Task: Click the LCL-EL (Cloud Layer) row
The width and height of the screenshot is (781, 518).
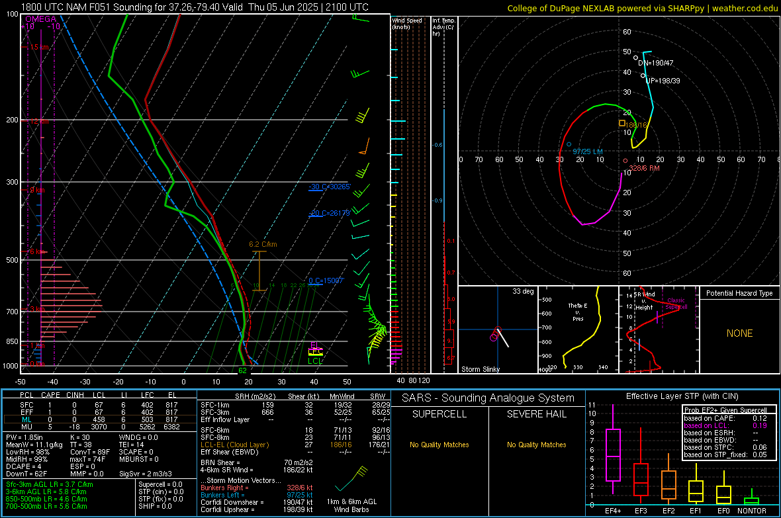Action: pyautogui.click(x=295, y=445)
